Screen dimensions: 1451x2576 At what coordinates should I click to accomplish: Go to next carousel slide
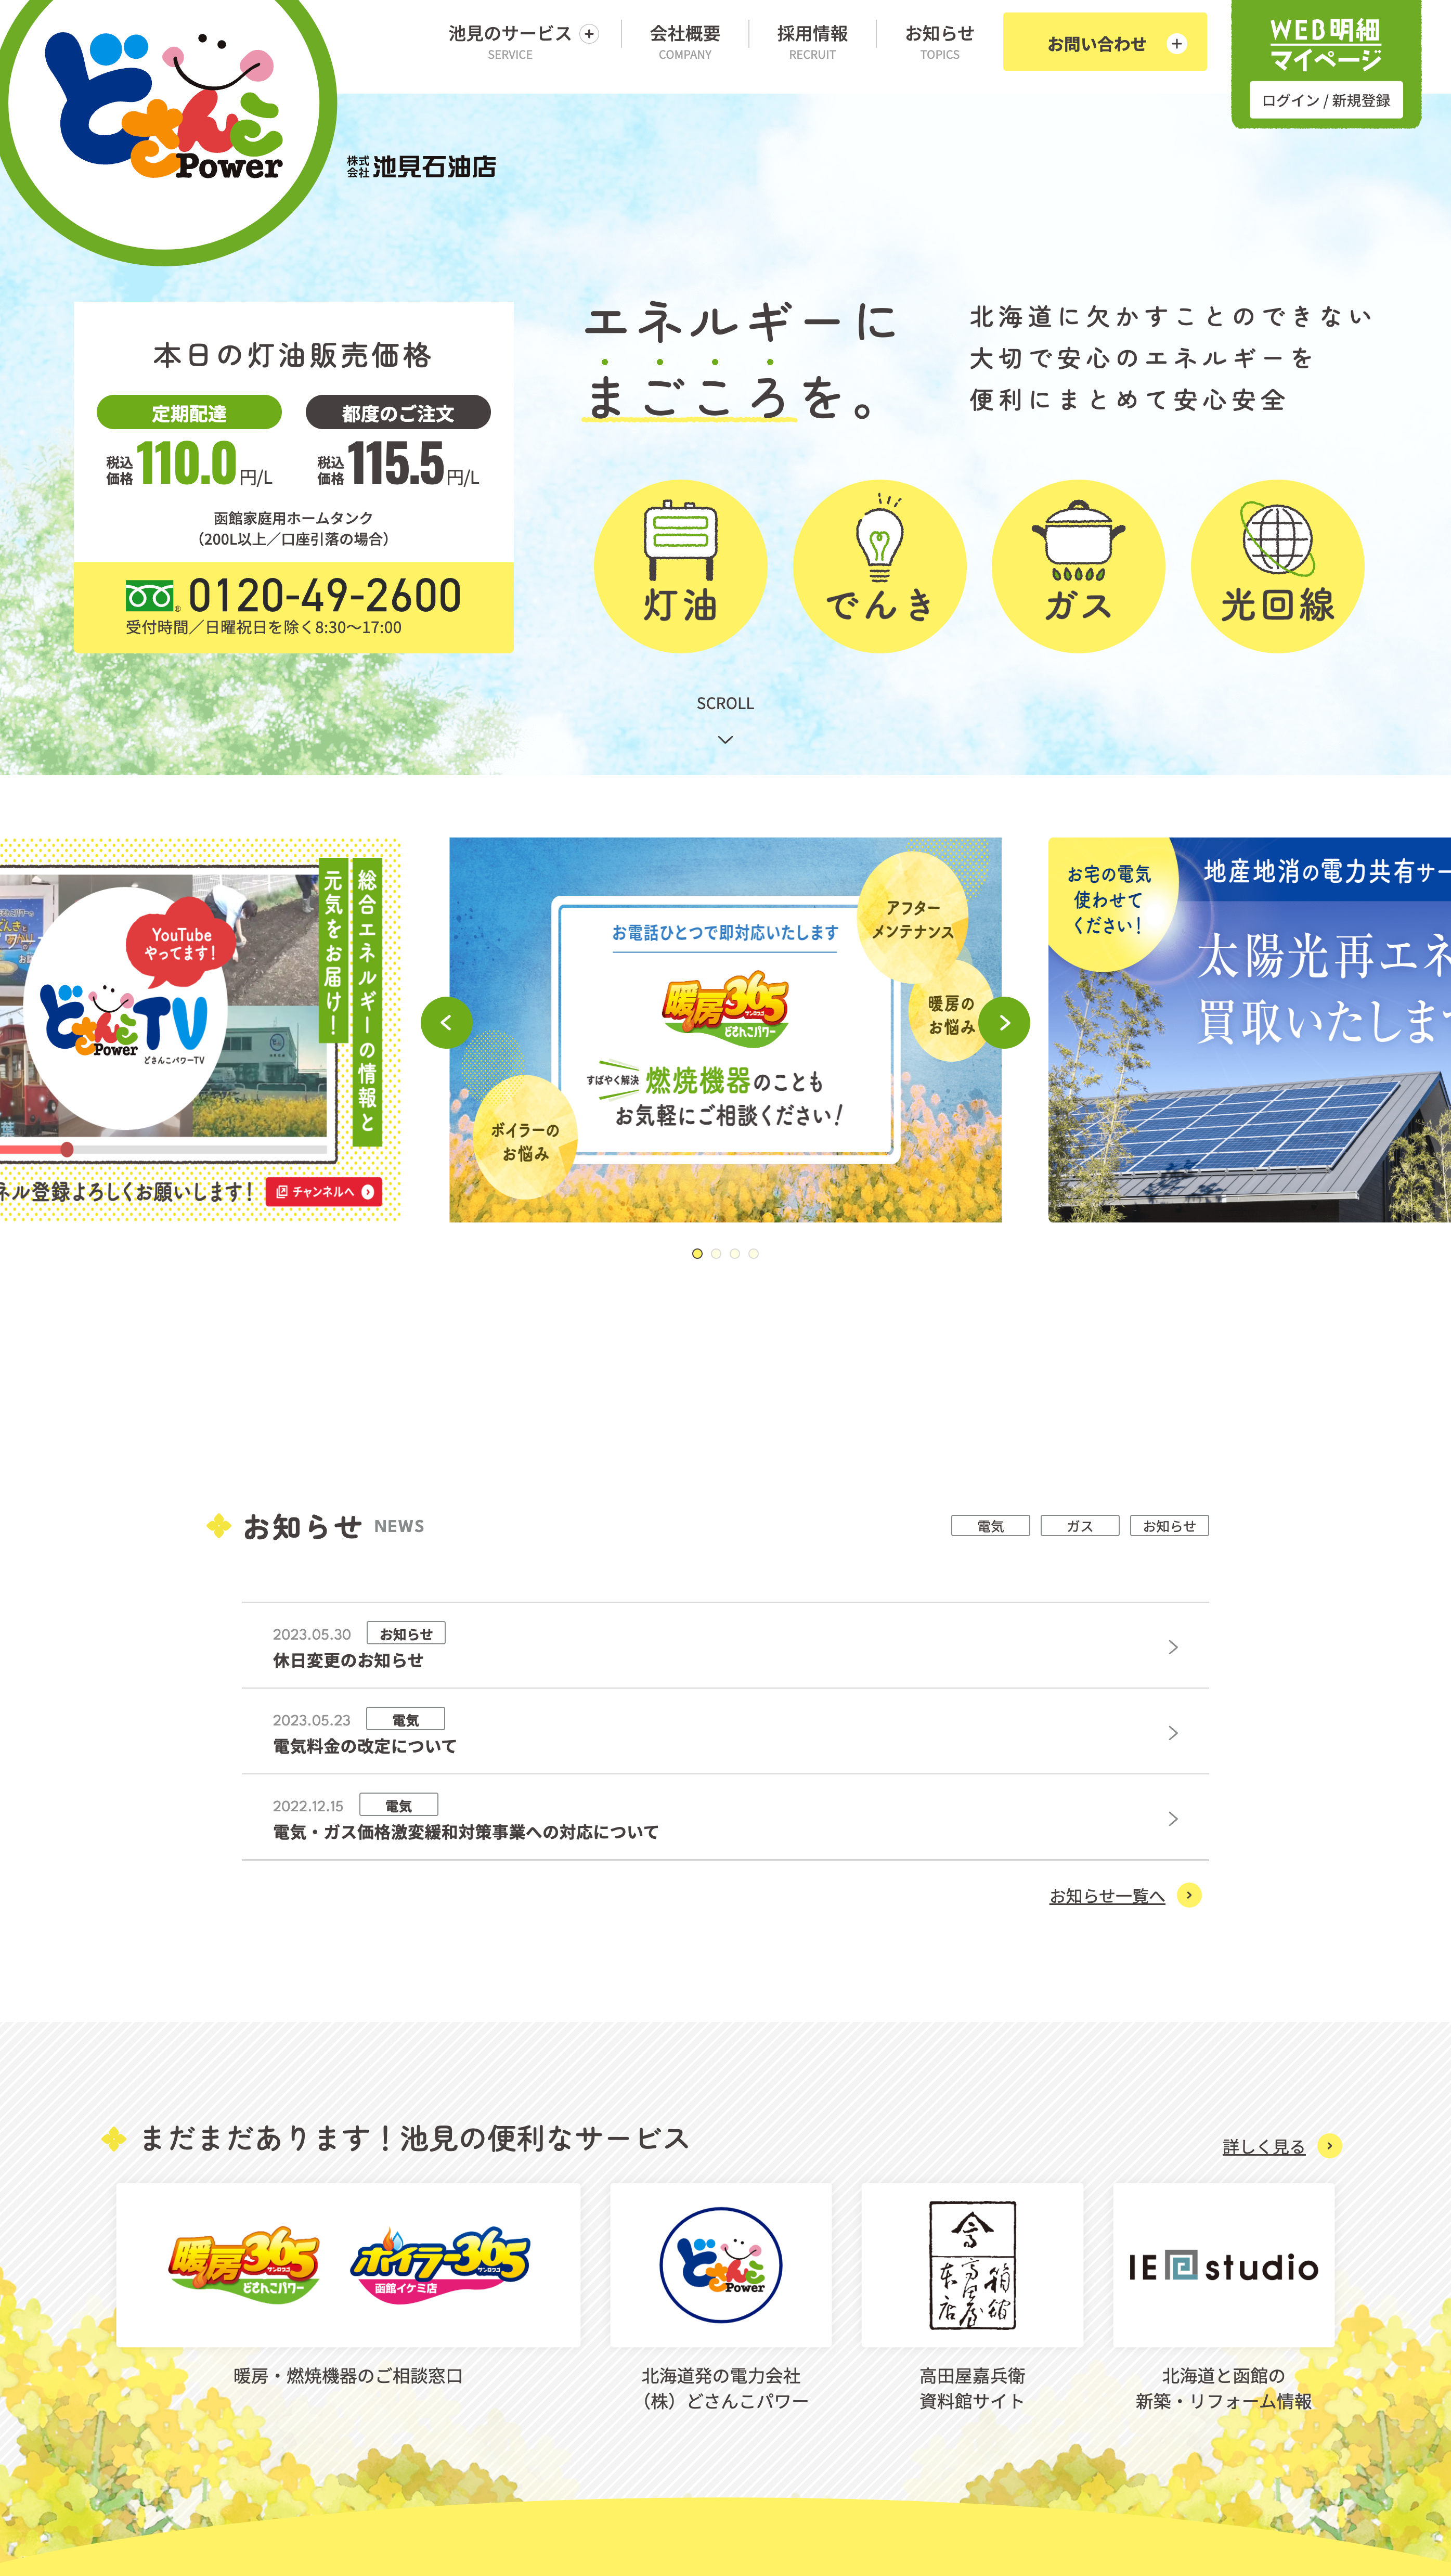[1004, 1022]
